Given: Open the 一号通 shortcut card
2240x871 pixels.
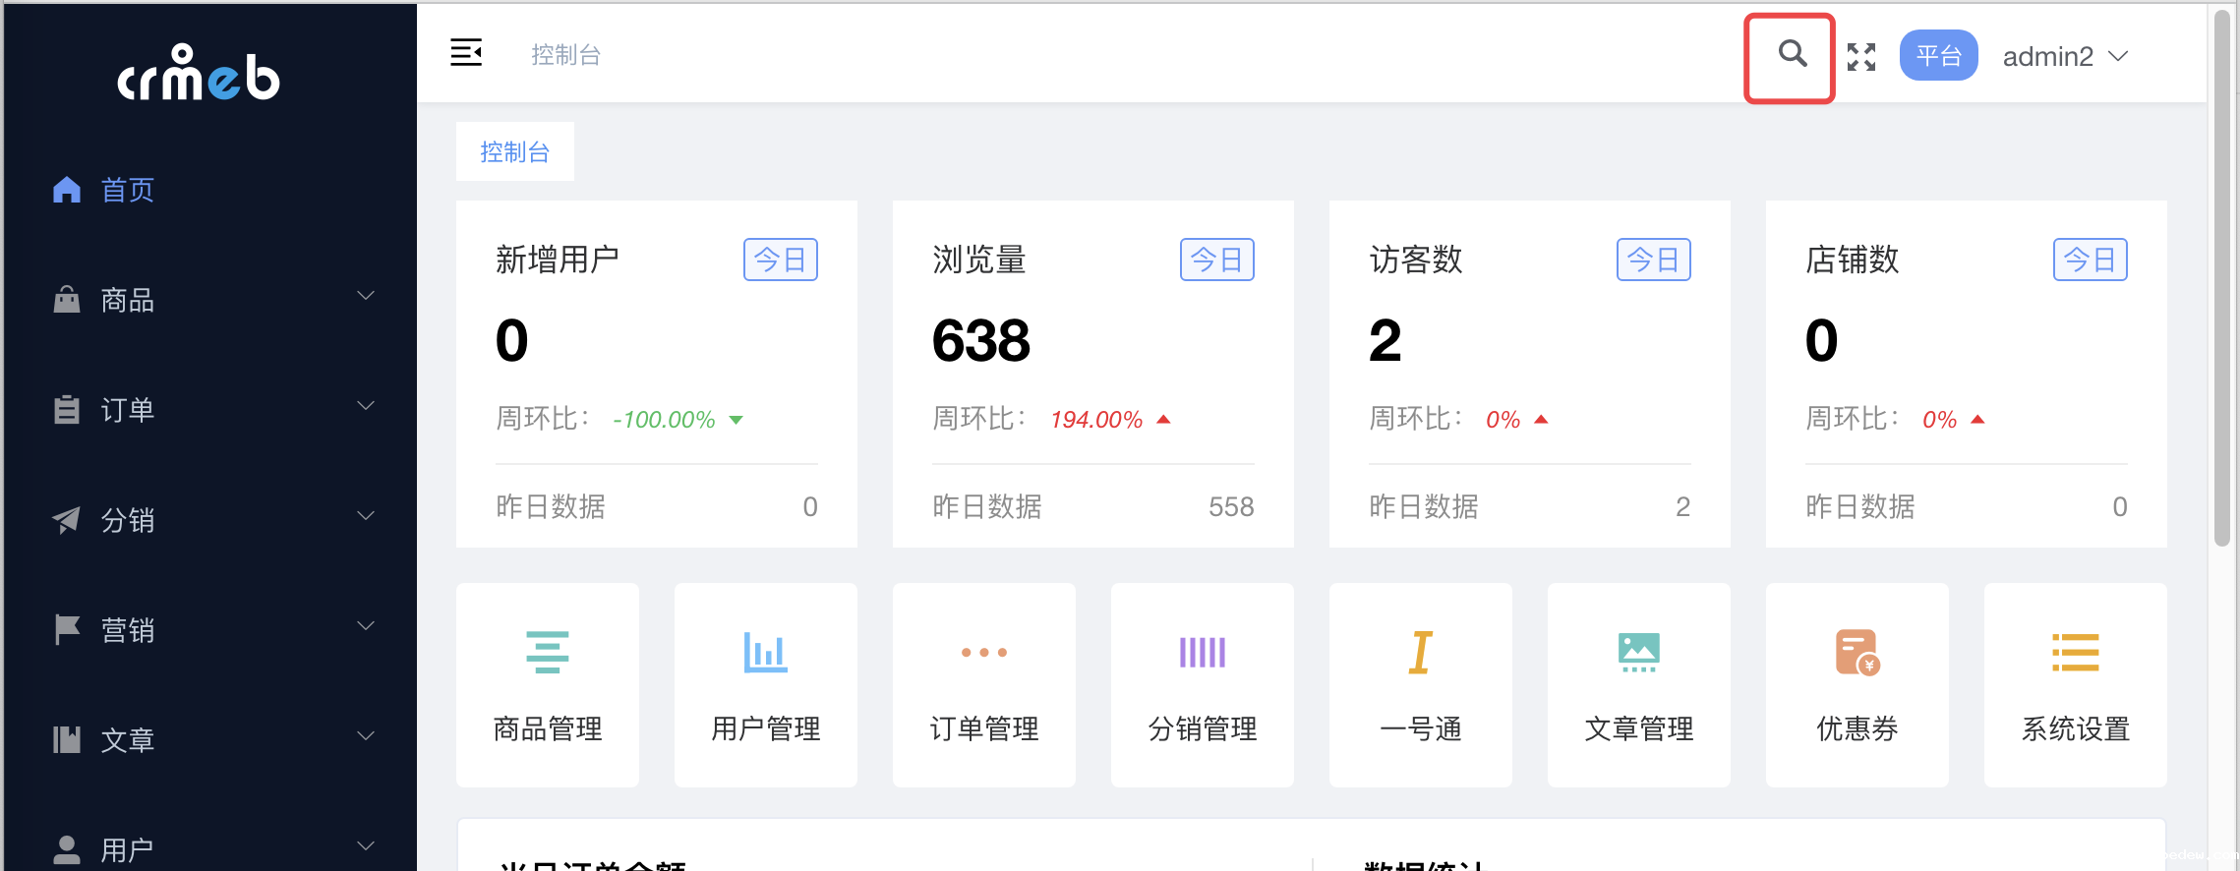Looking at the screenshot, I should [1421, 684].
